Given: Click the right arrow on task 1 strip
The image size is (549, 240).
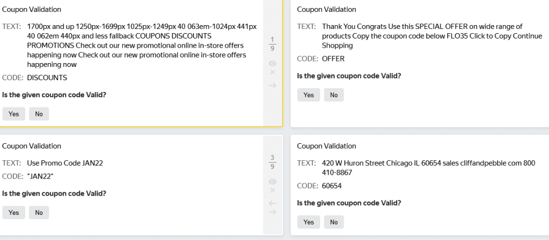Looking at the screenshot, I should coord(272,85).
